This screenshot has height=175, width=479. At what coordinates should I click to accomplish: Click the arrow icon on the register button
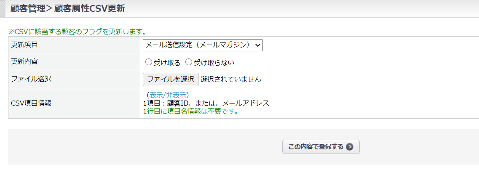[349, 147]
